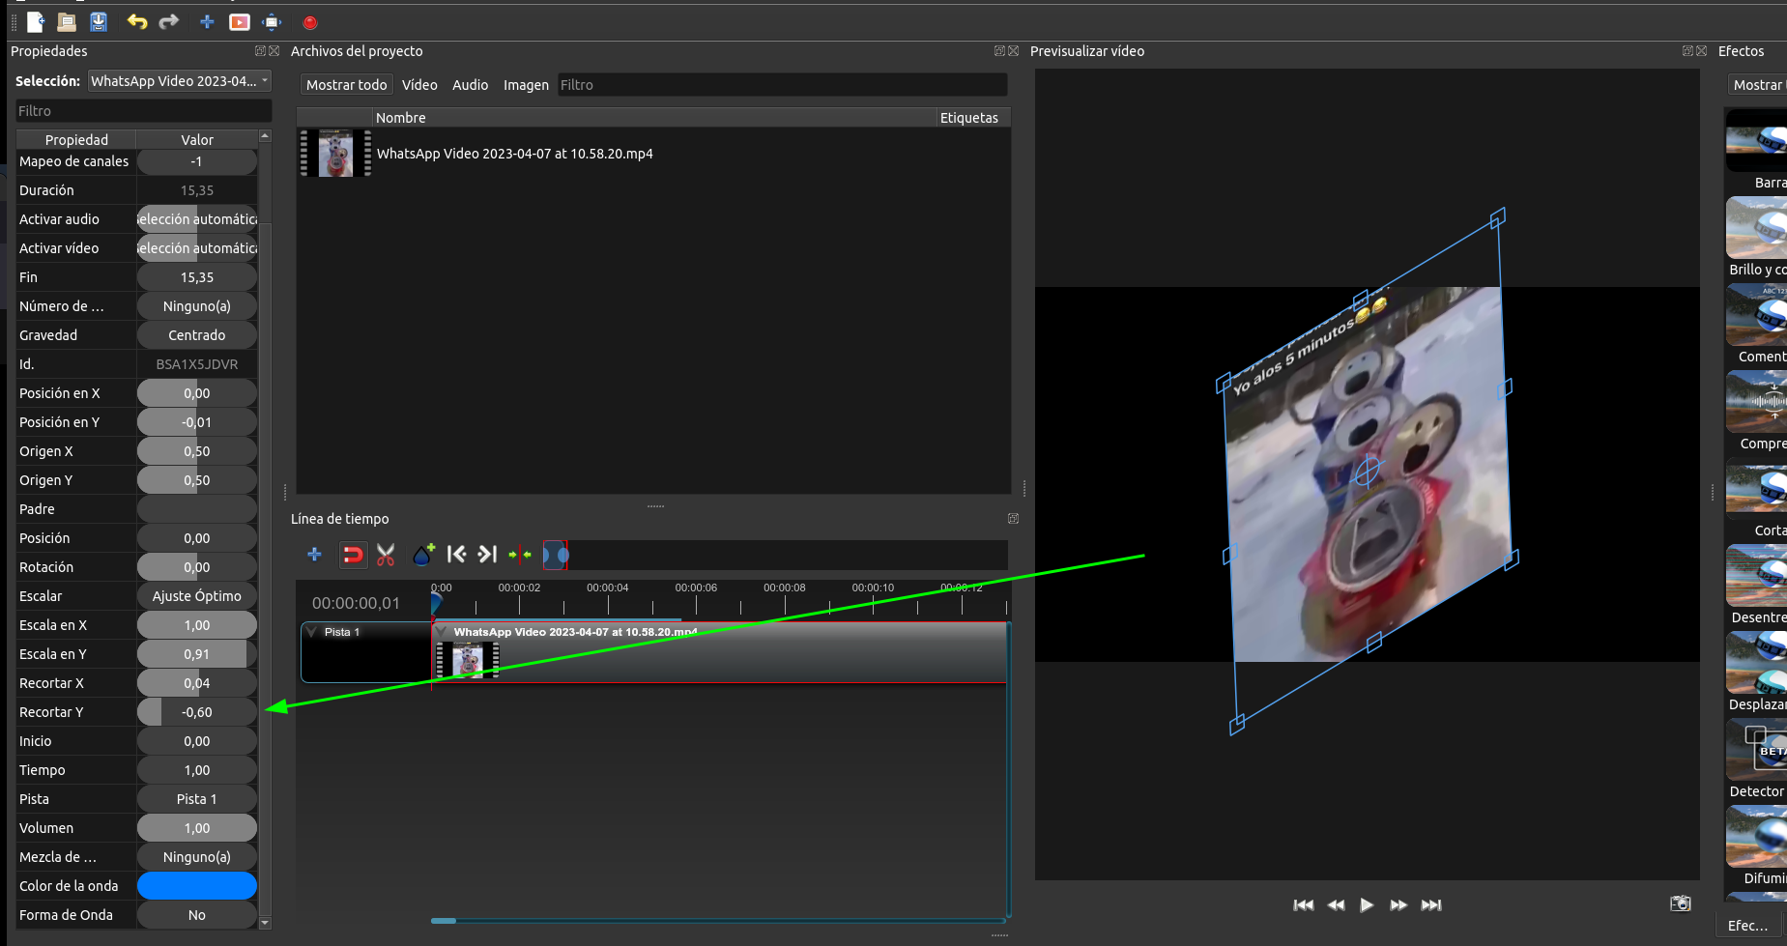Screen dimensions: 1787x946
Task: Switch to the Audio filter tab
Action: click(x=471, y=85)
